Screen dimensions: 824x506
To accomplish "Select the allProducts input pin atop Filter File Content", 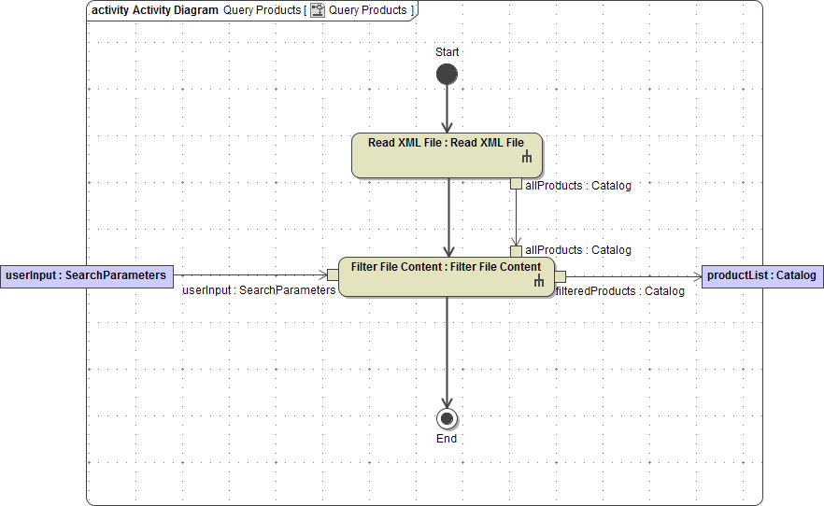I will click(516, 251).
